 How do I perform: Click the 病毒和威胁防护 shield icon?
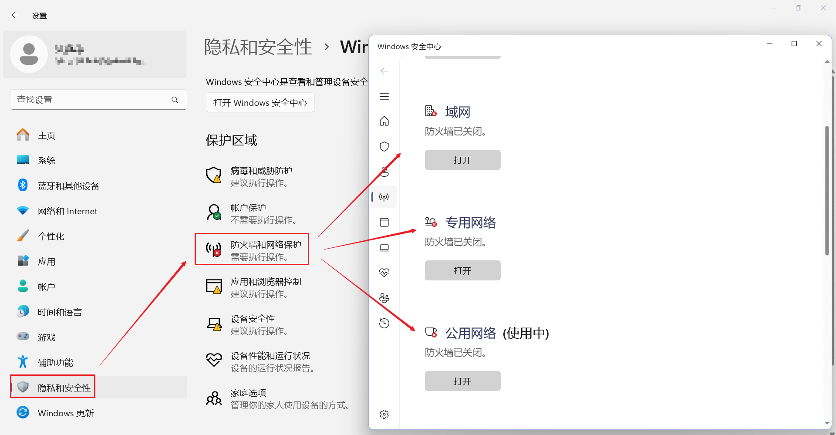click(214, 175)
